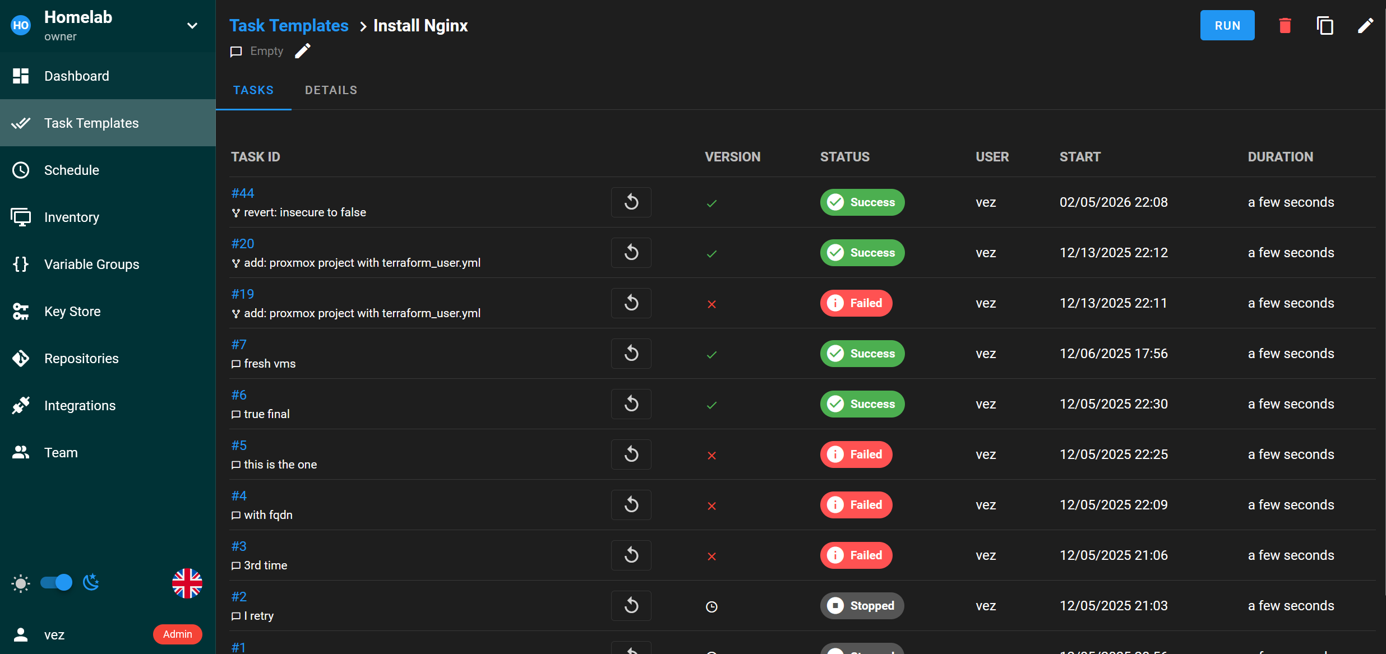Click the sun light-theme icon

(21, 583)
